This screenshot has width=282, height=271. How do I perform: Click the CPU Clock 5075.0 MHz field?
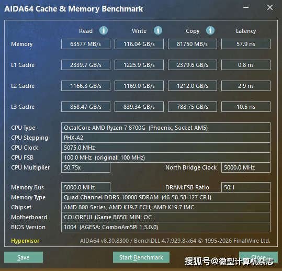tap(166, 148)
